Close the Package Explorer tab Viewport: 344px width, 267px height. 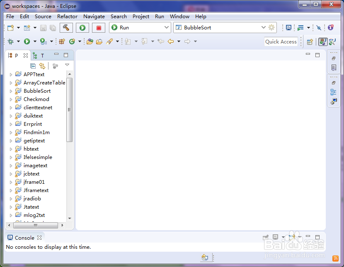click(x=26, y=55)
